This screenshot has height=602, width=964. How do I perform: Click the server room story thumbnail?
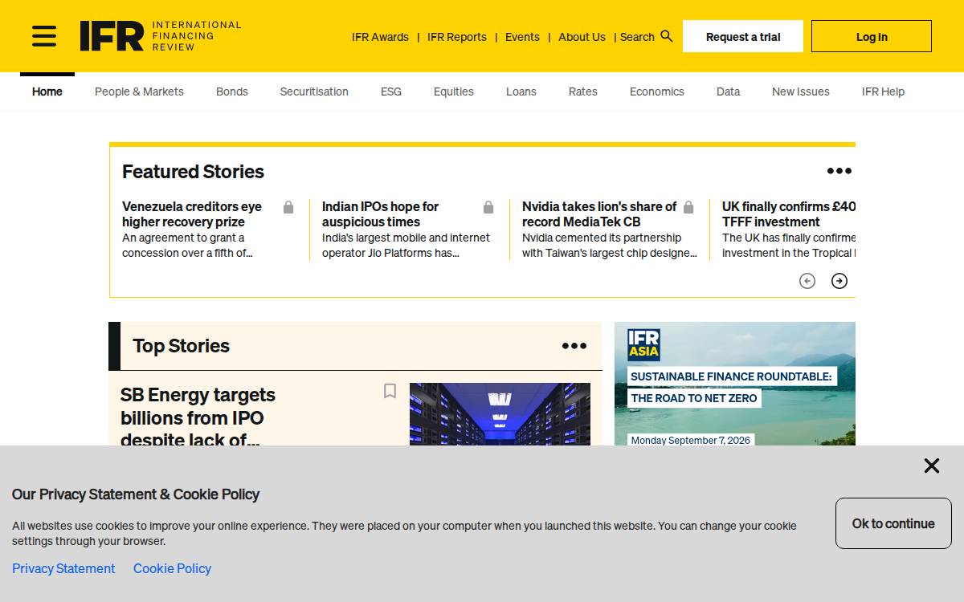(500, 414)
